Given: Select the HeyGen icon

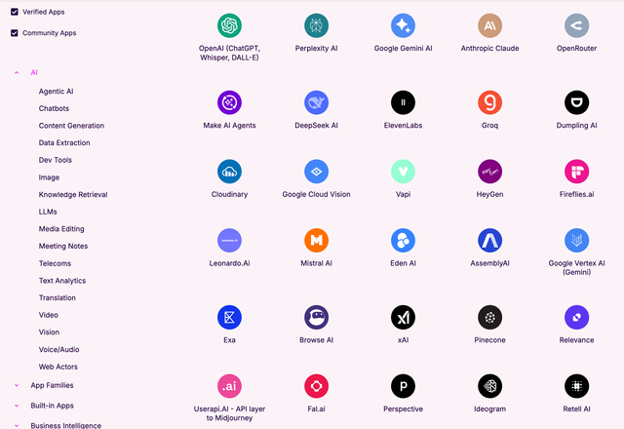Looking at the screenshot, I should [489, 172].
